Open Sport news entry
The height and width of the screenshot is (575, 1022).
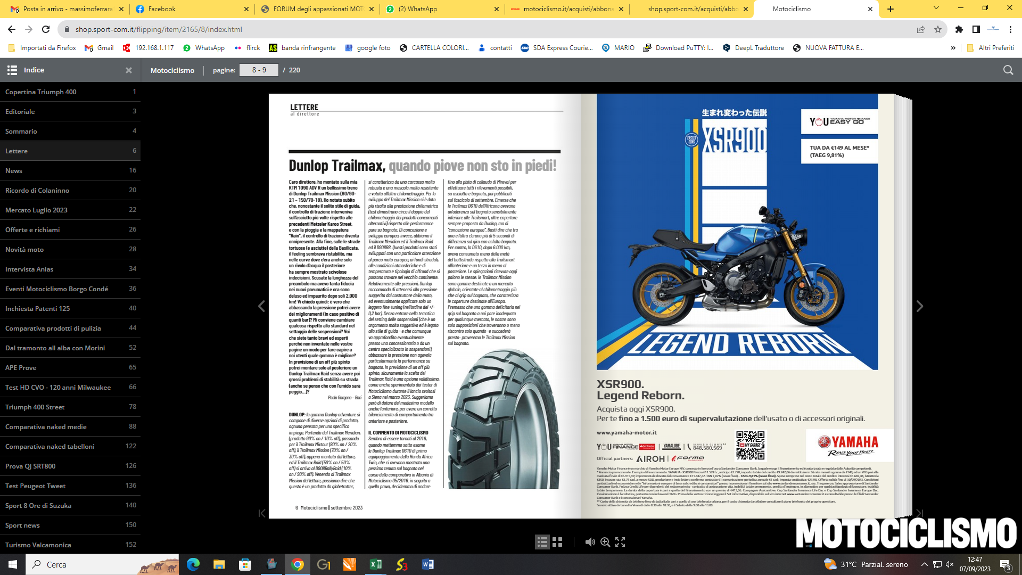(x=70, y=525)
